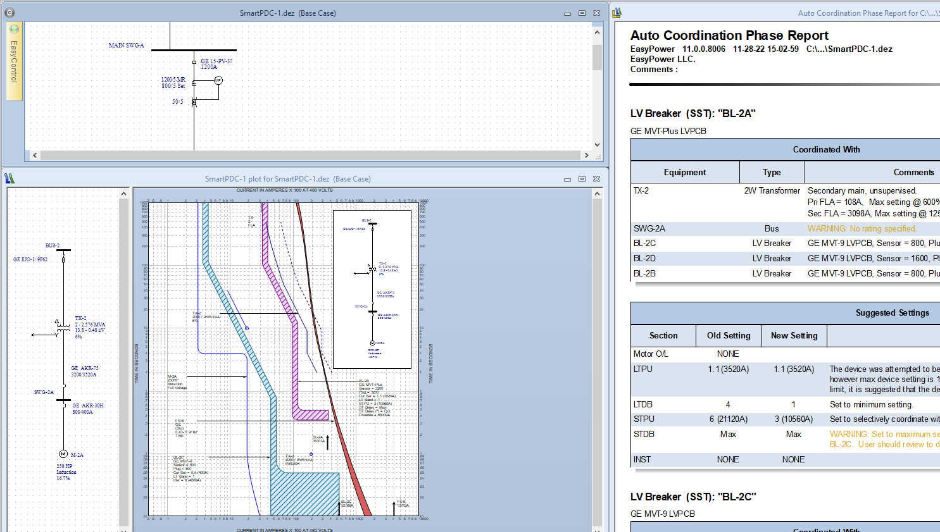The width and height of the screenshot is (940, 532).
Task: Click scroll-up arrow of TCC plot
Action: [597, 194]
